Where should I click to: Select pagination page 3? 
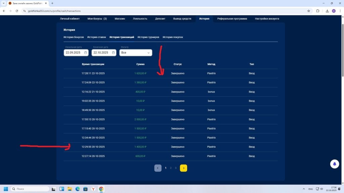coord(176,168)
